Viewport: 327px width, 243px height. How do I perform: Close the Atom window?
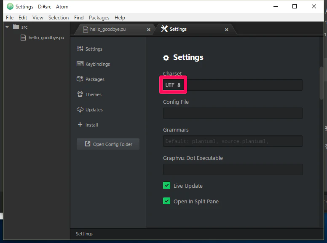tap(314, 6)
